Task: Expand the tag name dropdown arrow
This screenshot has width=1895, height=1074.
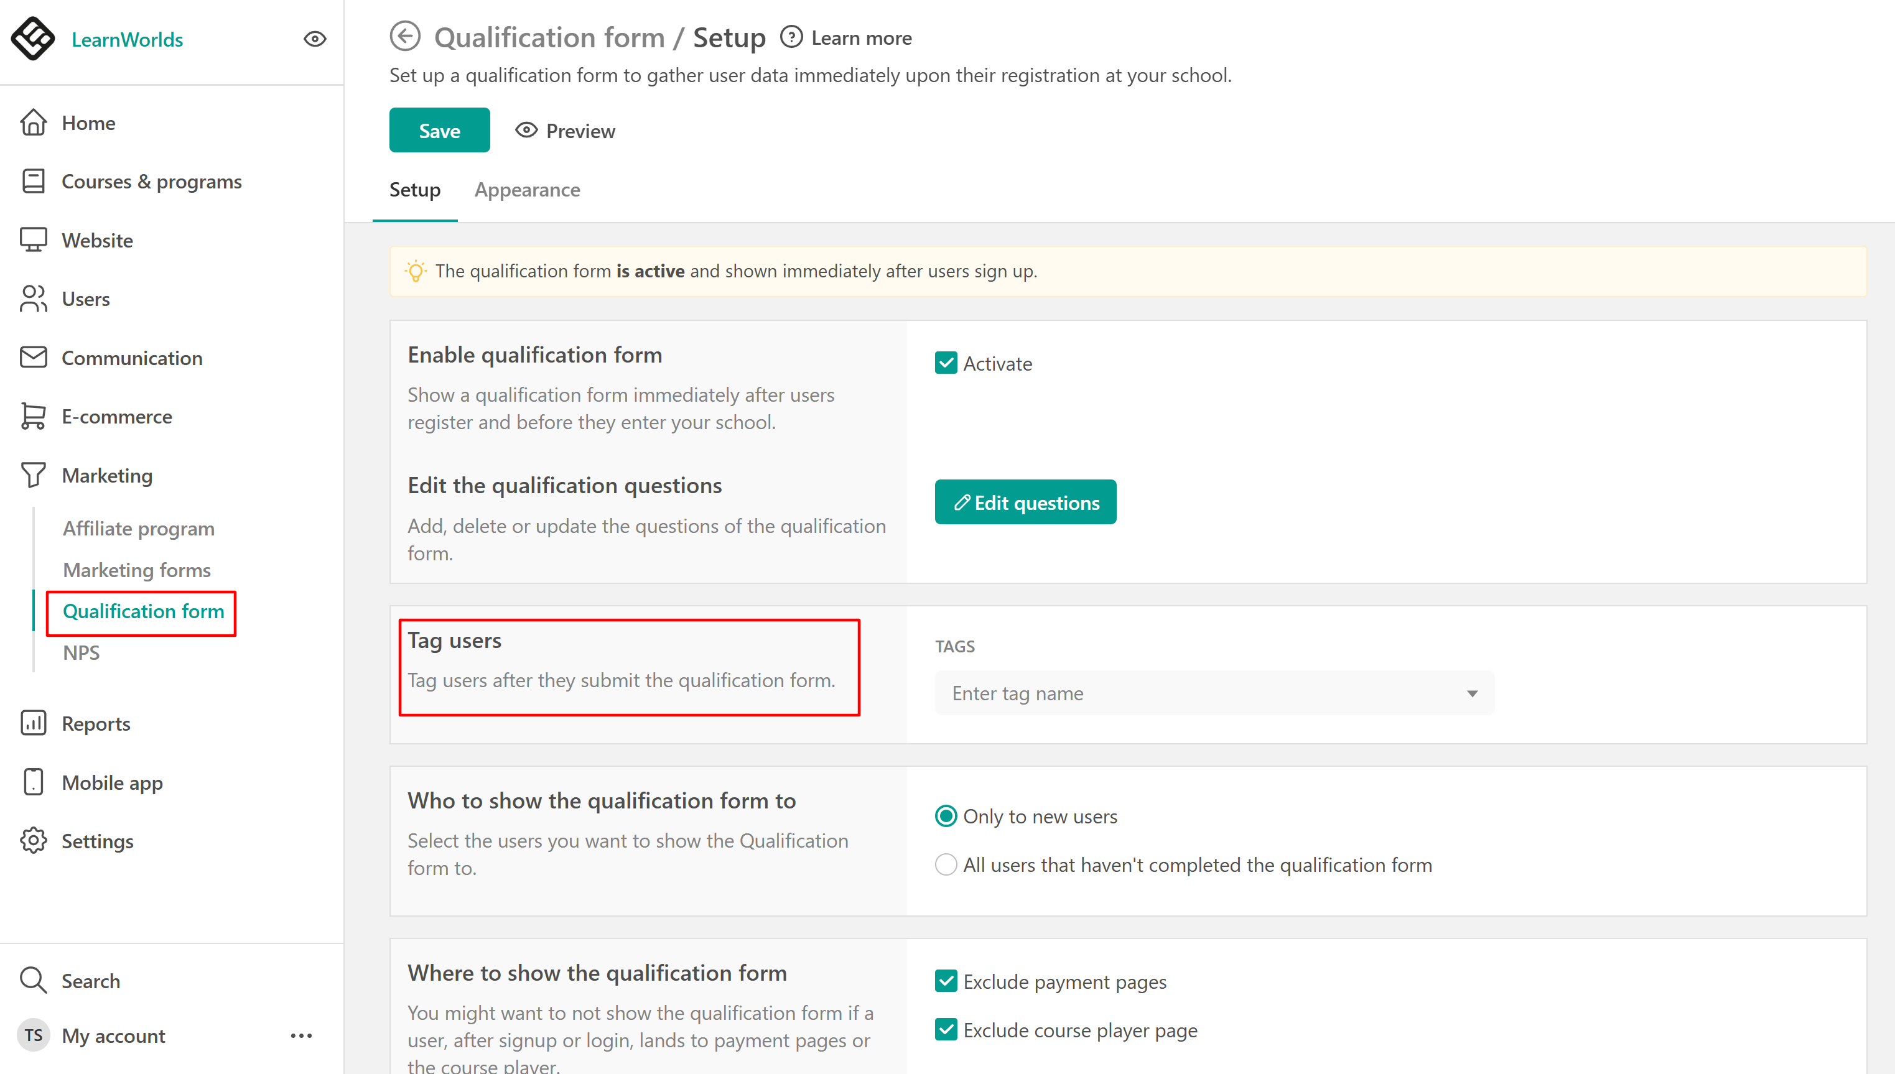Action: click(1471, 693)
